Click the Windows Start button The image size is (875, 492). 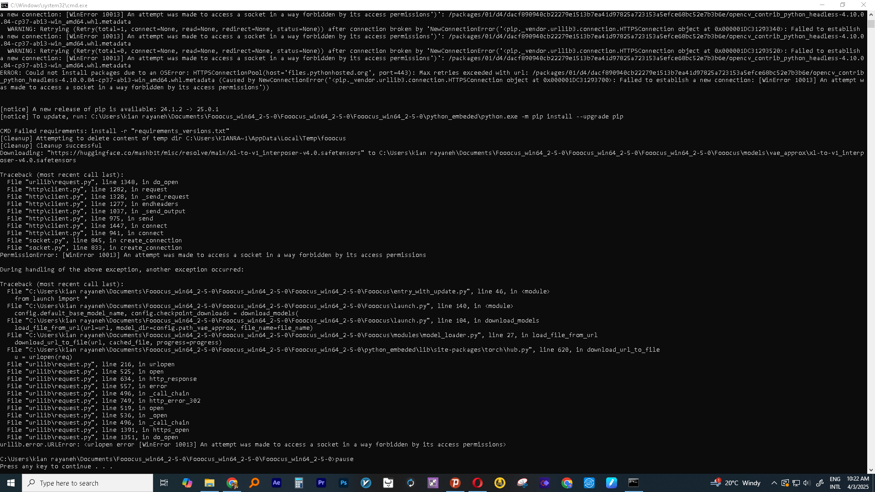pyautogui.click(x=11, y=483)
